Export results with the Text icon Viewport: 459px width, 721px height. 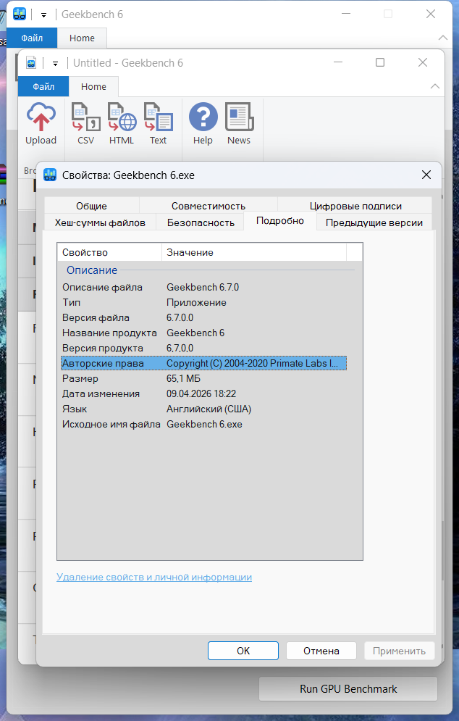pyautogui.click(x=158, y=117)
